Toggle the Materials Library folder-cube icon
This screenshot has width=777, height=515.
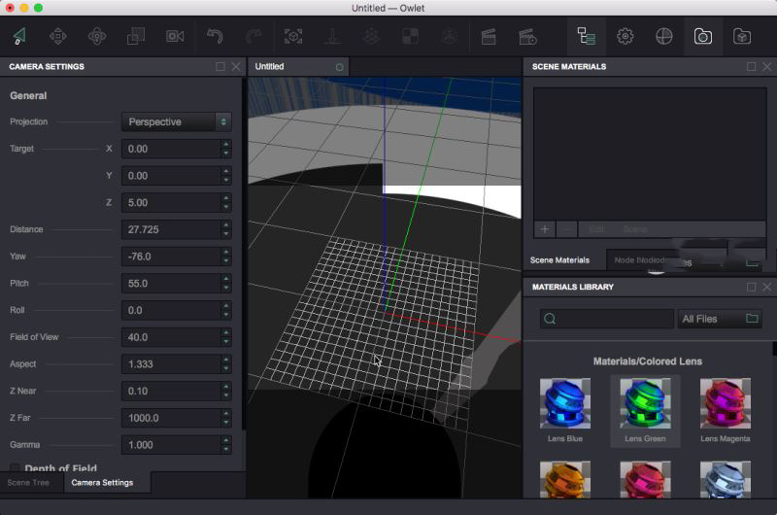(x=742, y=36)
